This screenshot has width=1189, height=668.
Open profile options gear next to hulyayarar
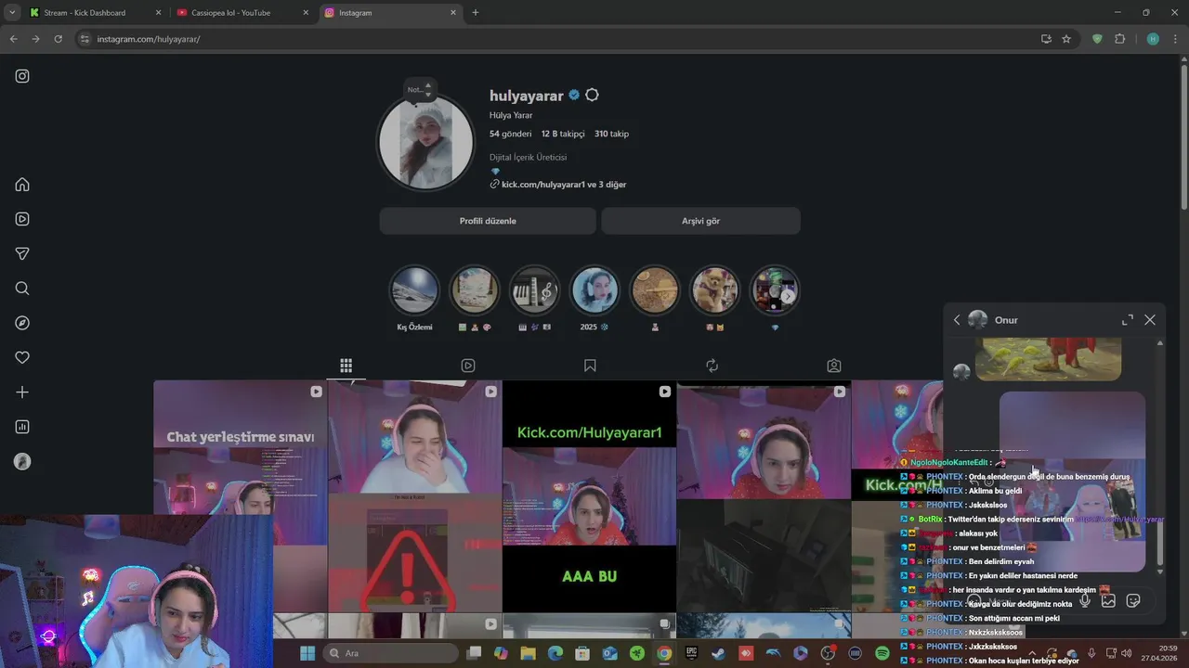pyautogui.click(x=592, y=96)
